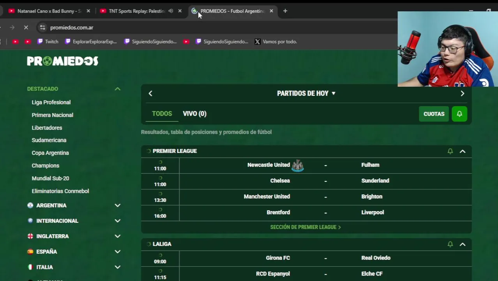The image size is (498, 281).
Task: Open the Chelsea vs Sunderland match
Action: coord(306,181)
